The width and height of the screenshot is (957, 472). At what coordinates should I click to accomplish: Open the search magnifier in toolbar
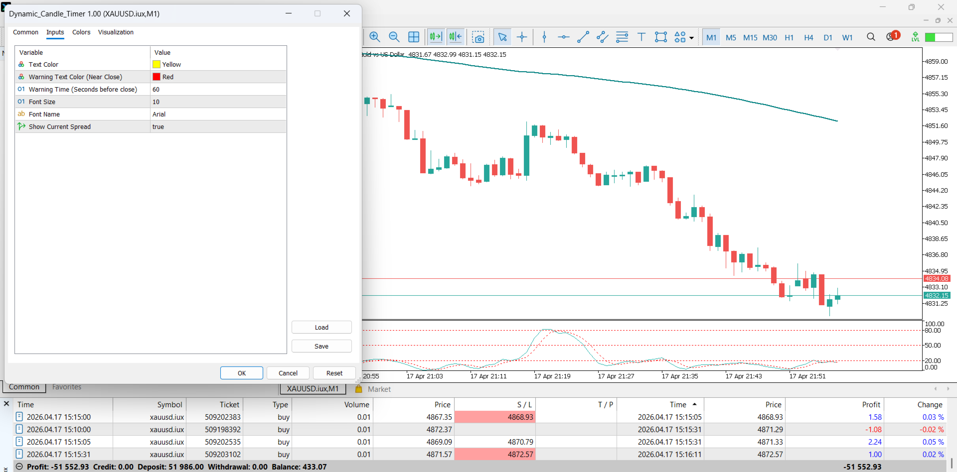(871, 37)
